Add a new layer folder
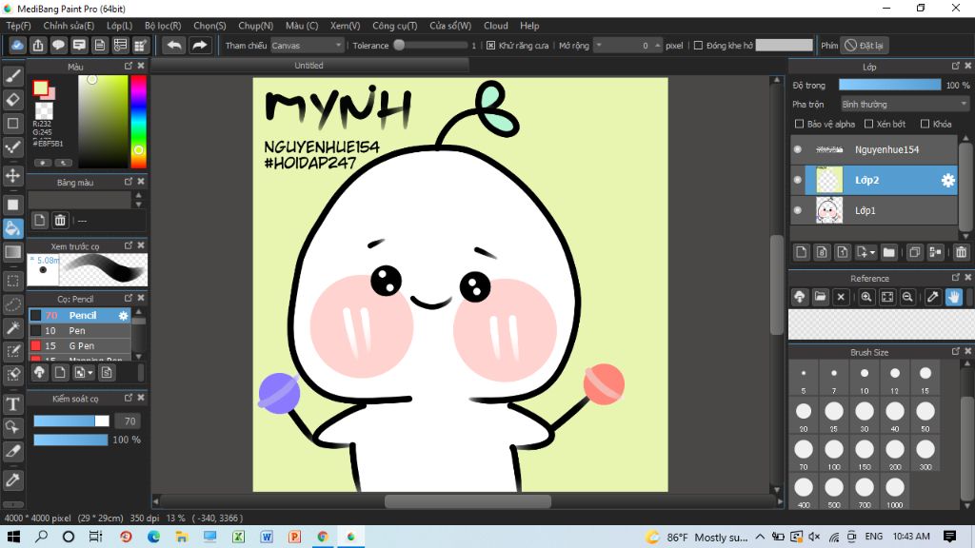 pos(889,251)
